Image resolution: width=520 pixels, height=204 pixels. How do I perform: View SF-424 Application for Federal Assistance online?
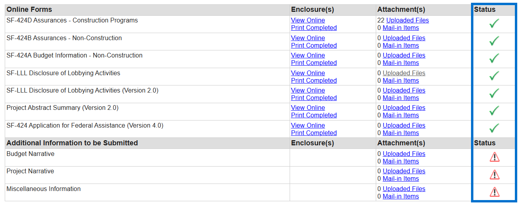point(308,126)
